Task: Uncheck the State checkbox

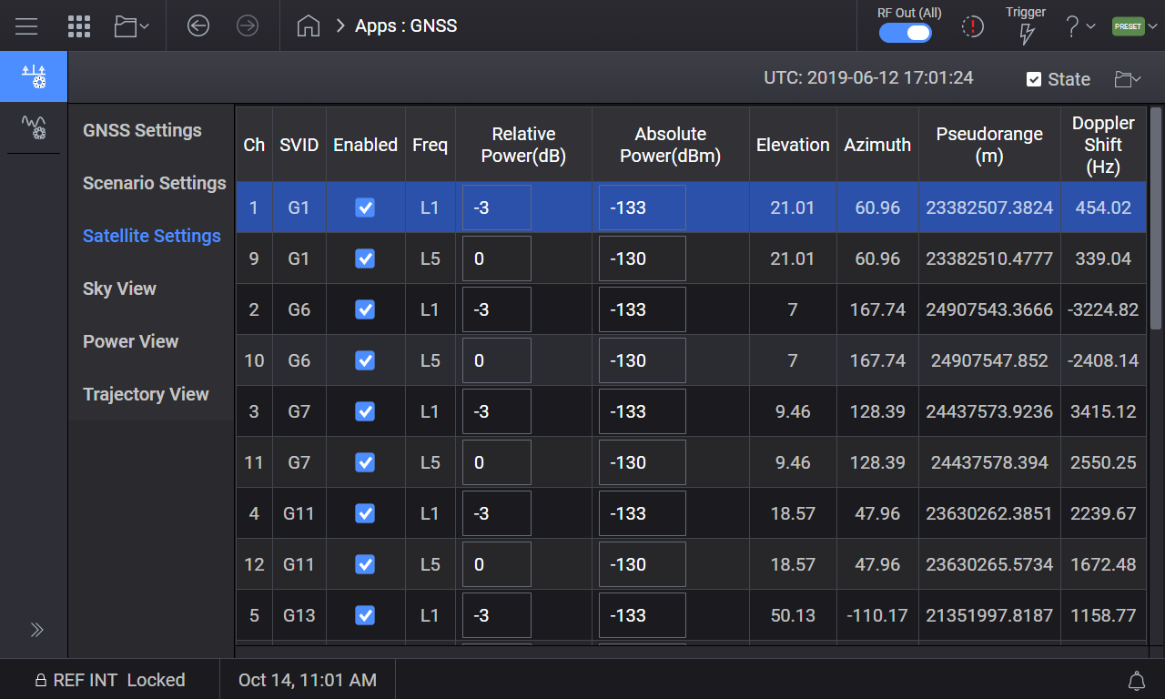Action: click(1034, 79)
